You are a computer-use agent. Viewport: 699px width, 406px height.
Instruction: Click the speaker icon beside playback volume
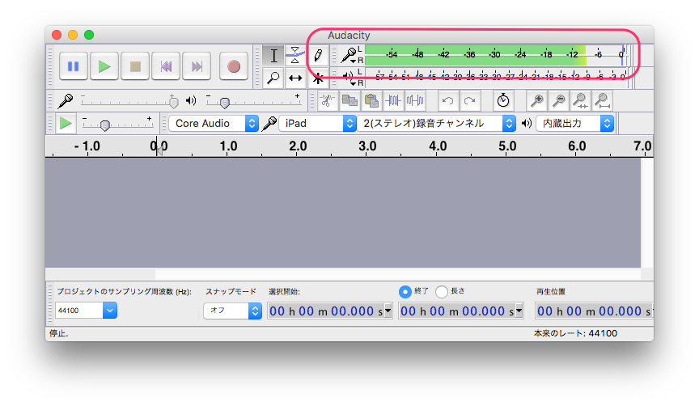pyautogui.click(x=191, y=101)
